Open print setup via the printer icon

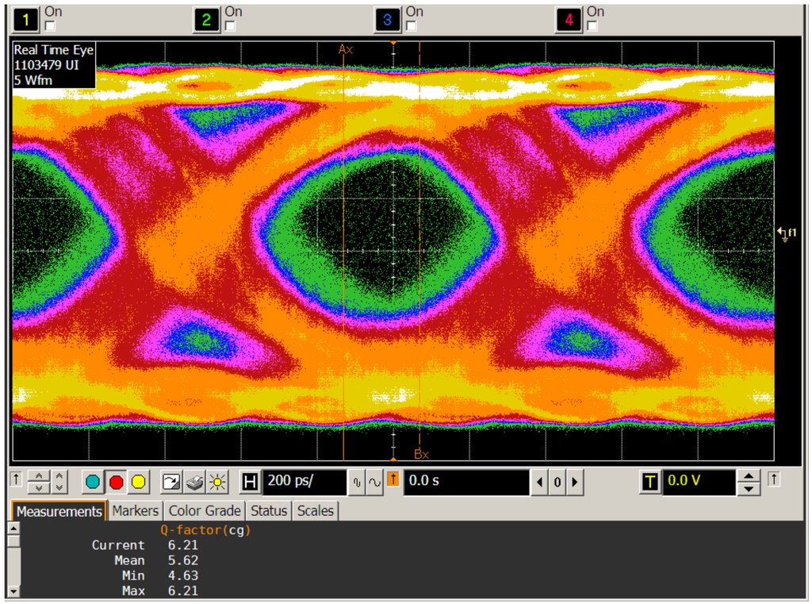(x=194, y=481)
